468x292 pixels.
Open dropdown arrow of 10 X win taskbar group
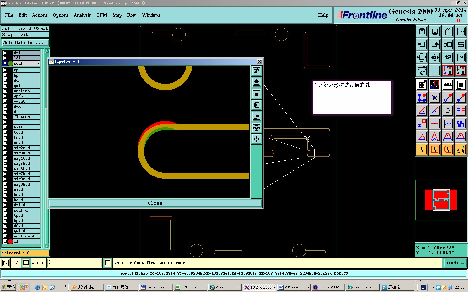pos(274,287)
